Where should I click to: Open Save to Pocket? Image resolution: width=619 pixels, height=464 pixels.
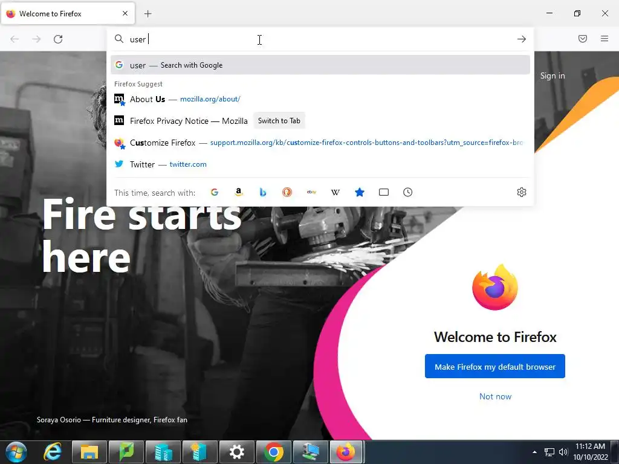pos(583,39)
